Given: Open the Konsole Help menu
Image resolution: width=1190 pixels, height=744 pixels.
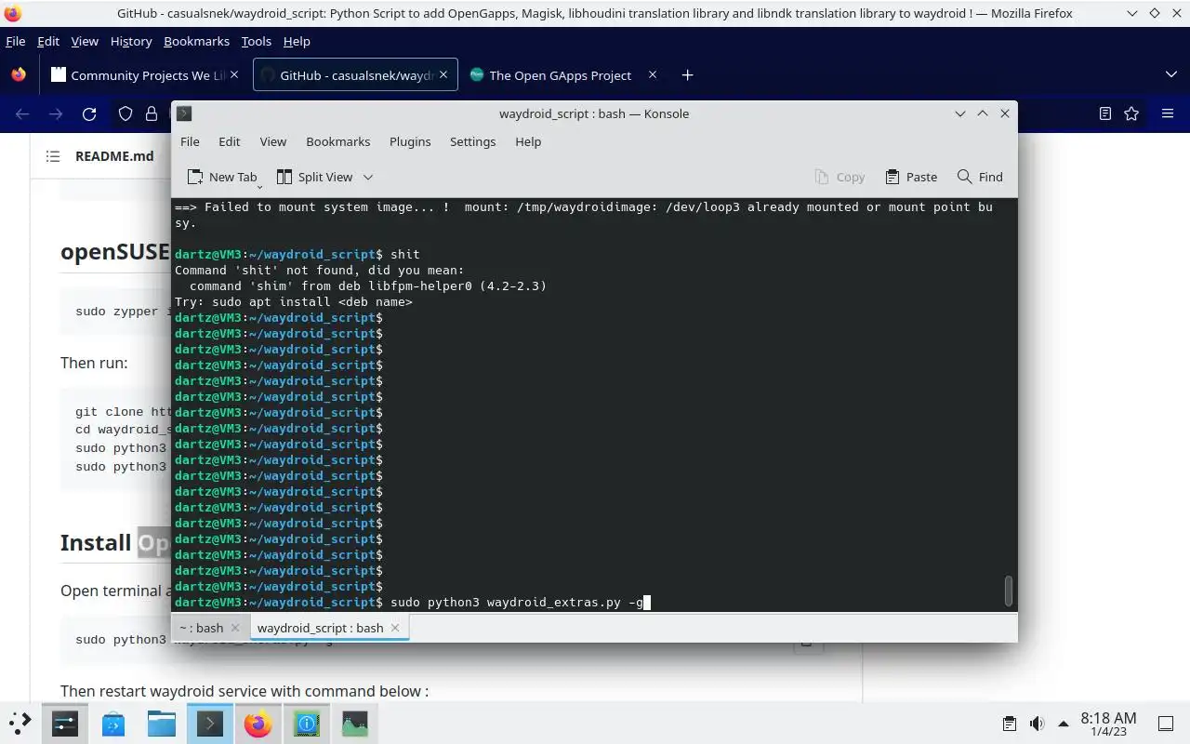Looking at the screenshot, I should point(528,141).
